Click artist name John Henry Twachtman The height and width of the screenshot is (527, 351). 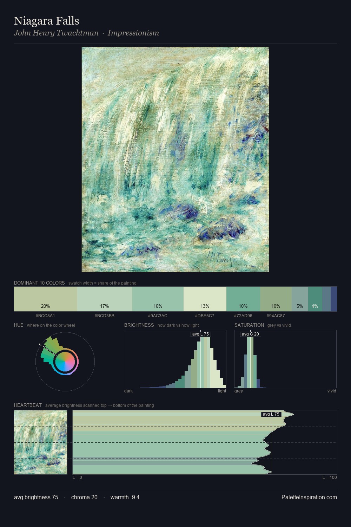coord(56,33)
